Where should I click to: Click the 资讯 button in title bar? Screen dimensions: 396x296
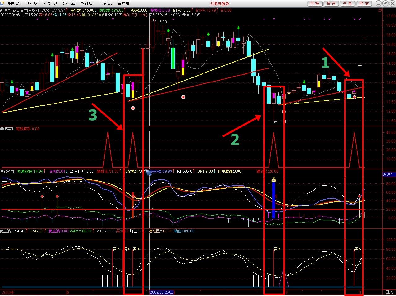(x=331, y=3)
